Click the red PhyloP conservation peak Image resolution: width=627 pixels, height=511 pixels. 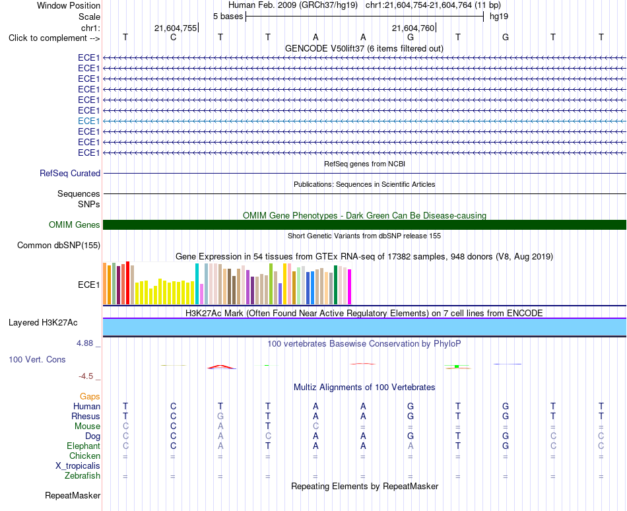(222, 366)
